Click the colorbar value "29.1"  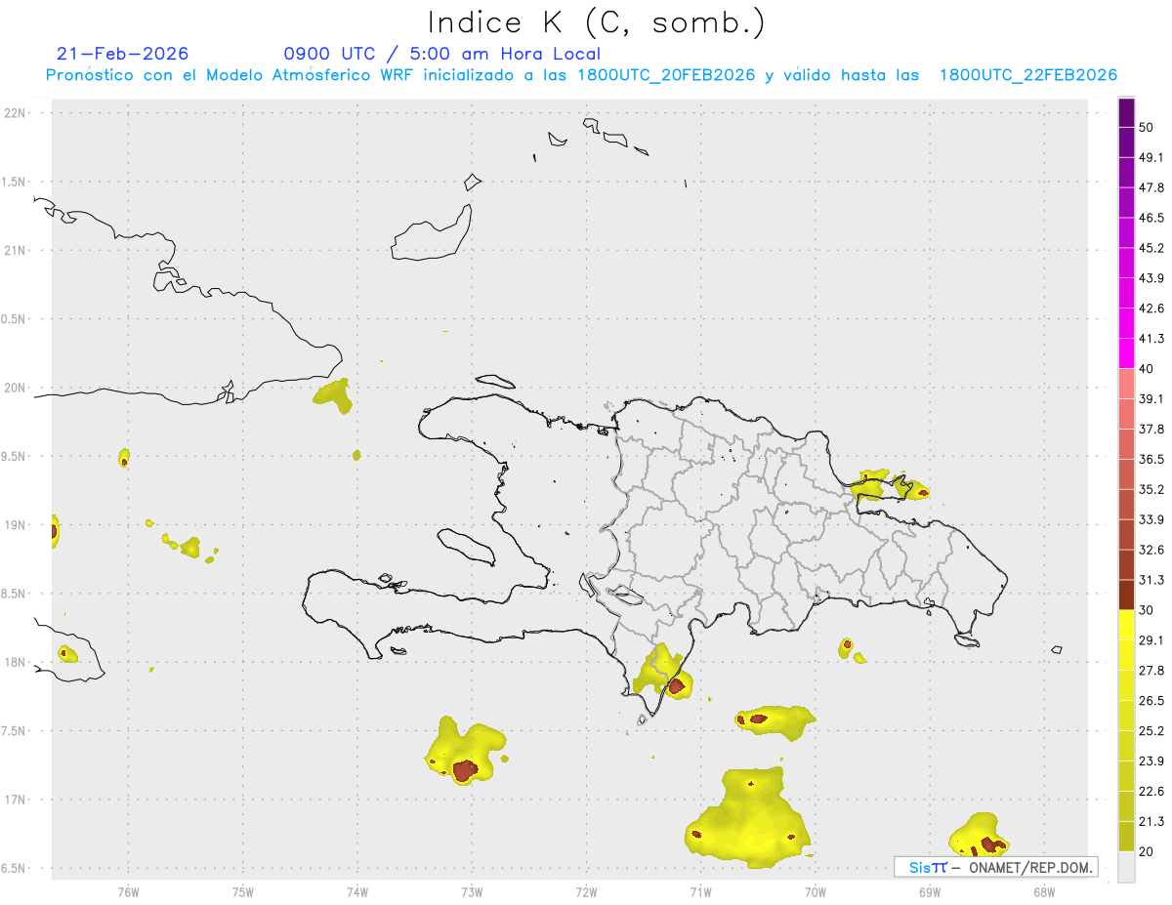click(1151, 640)
